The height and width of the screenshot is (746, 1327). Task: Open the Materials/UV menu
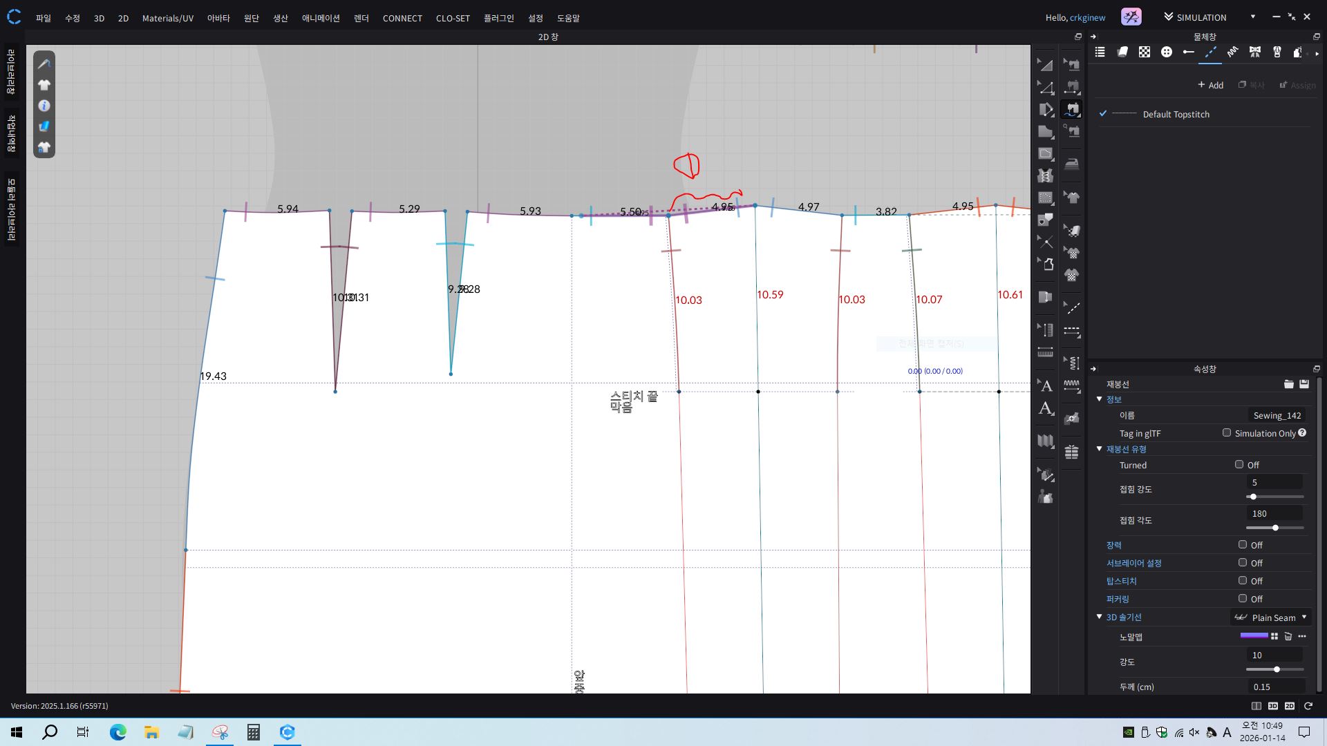[x=167, y=18]
